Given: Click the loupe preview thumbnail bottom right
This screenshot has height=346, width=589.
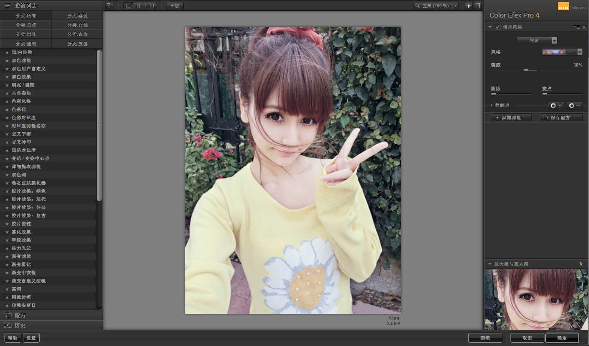Looking at the screenshot, I should 535,300.
